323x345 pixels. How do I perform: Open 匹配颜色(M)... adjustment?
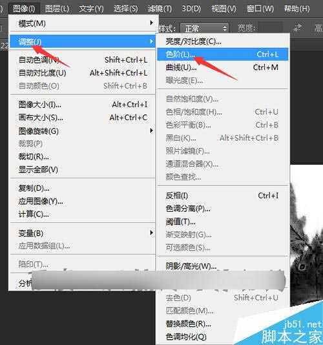tap(223, 311)
